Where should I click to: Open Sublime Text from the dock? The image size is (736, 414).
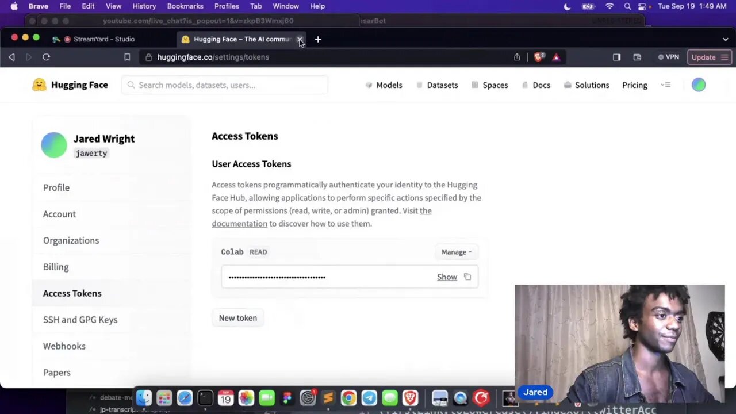click(328, 398)
